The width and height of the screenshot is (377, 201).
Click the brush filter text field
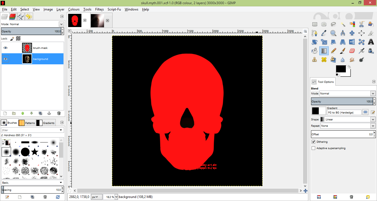click(30, 130)
